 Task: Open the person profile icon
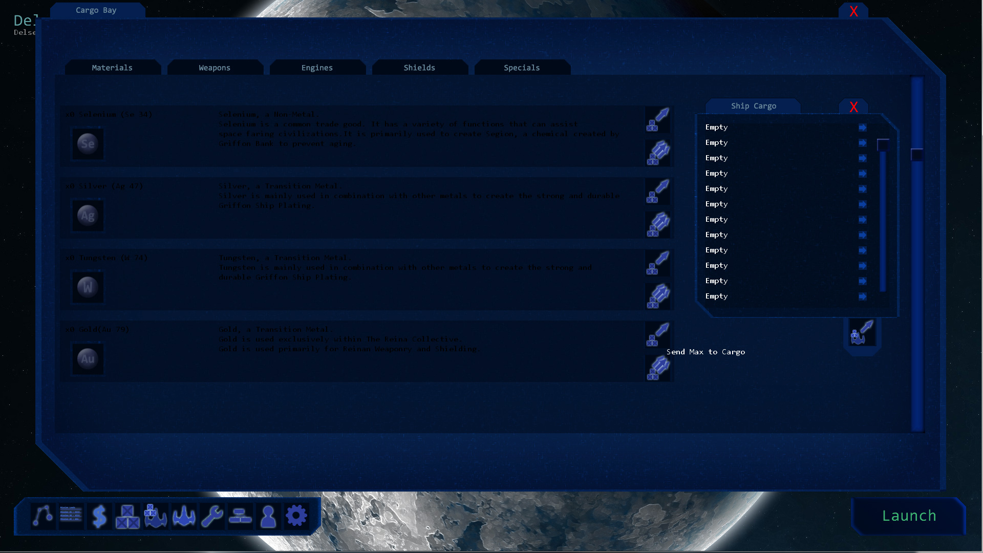tap(268, 516)
